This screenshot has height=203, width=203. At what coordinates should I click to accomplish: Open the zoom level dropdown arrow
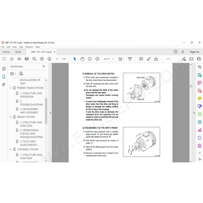(x=113, y=59)
